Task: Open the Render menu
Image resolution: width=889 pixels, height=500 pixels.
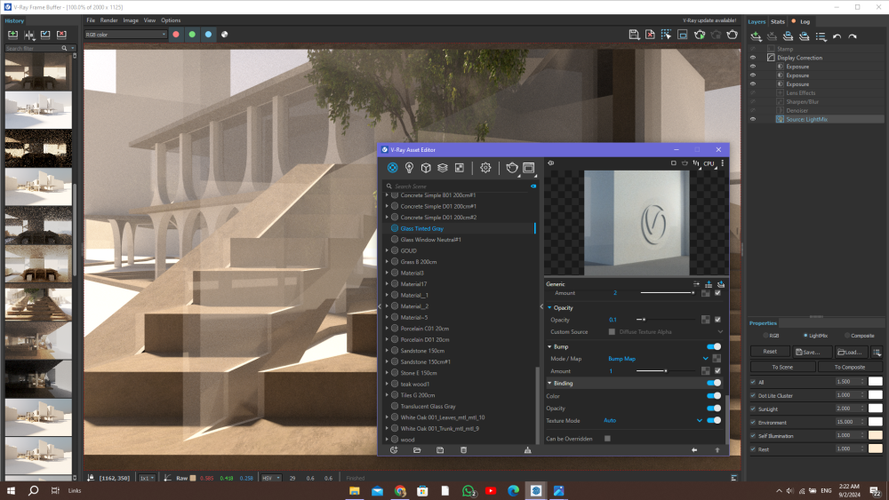Action: coord(108,20)
